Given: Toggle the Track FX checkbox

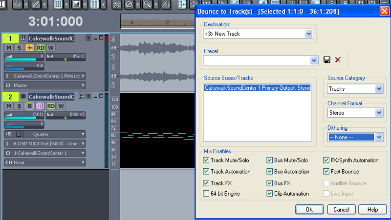Looking at the screenshot, I should (207, 183).
